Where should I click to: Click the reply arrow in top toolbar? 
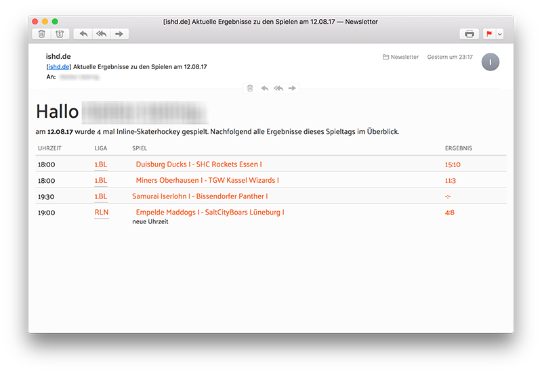click(x=83, y=34)
